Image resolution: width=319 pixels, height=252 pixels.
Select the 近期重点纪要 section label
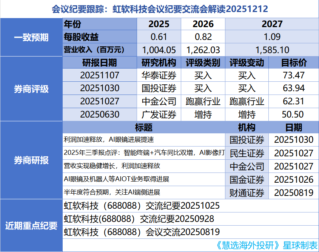[31, 226]
